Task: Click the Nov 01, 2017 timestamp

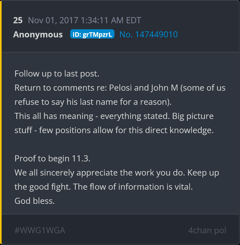Action: coord(84,20)
